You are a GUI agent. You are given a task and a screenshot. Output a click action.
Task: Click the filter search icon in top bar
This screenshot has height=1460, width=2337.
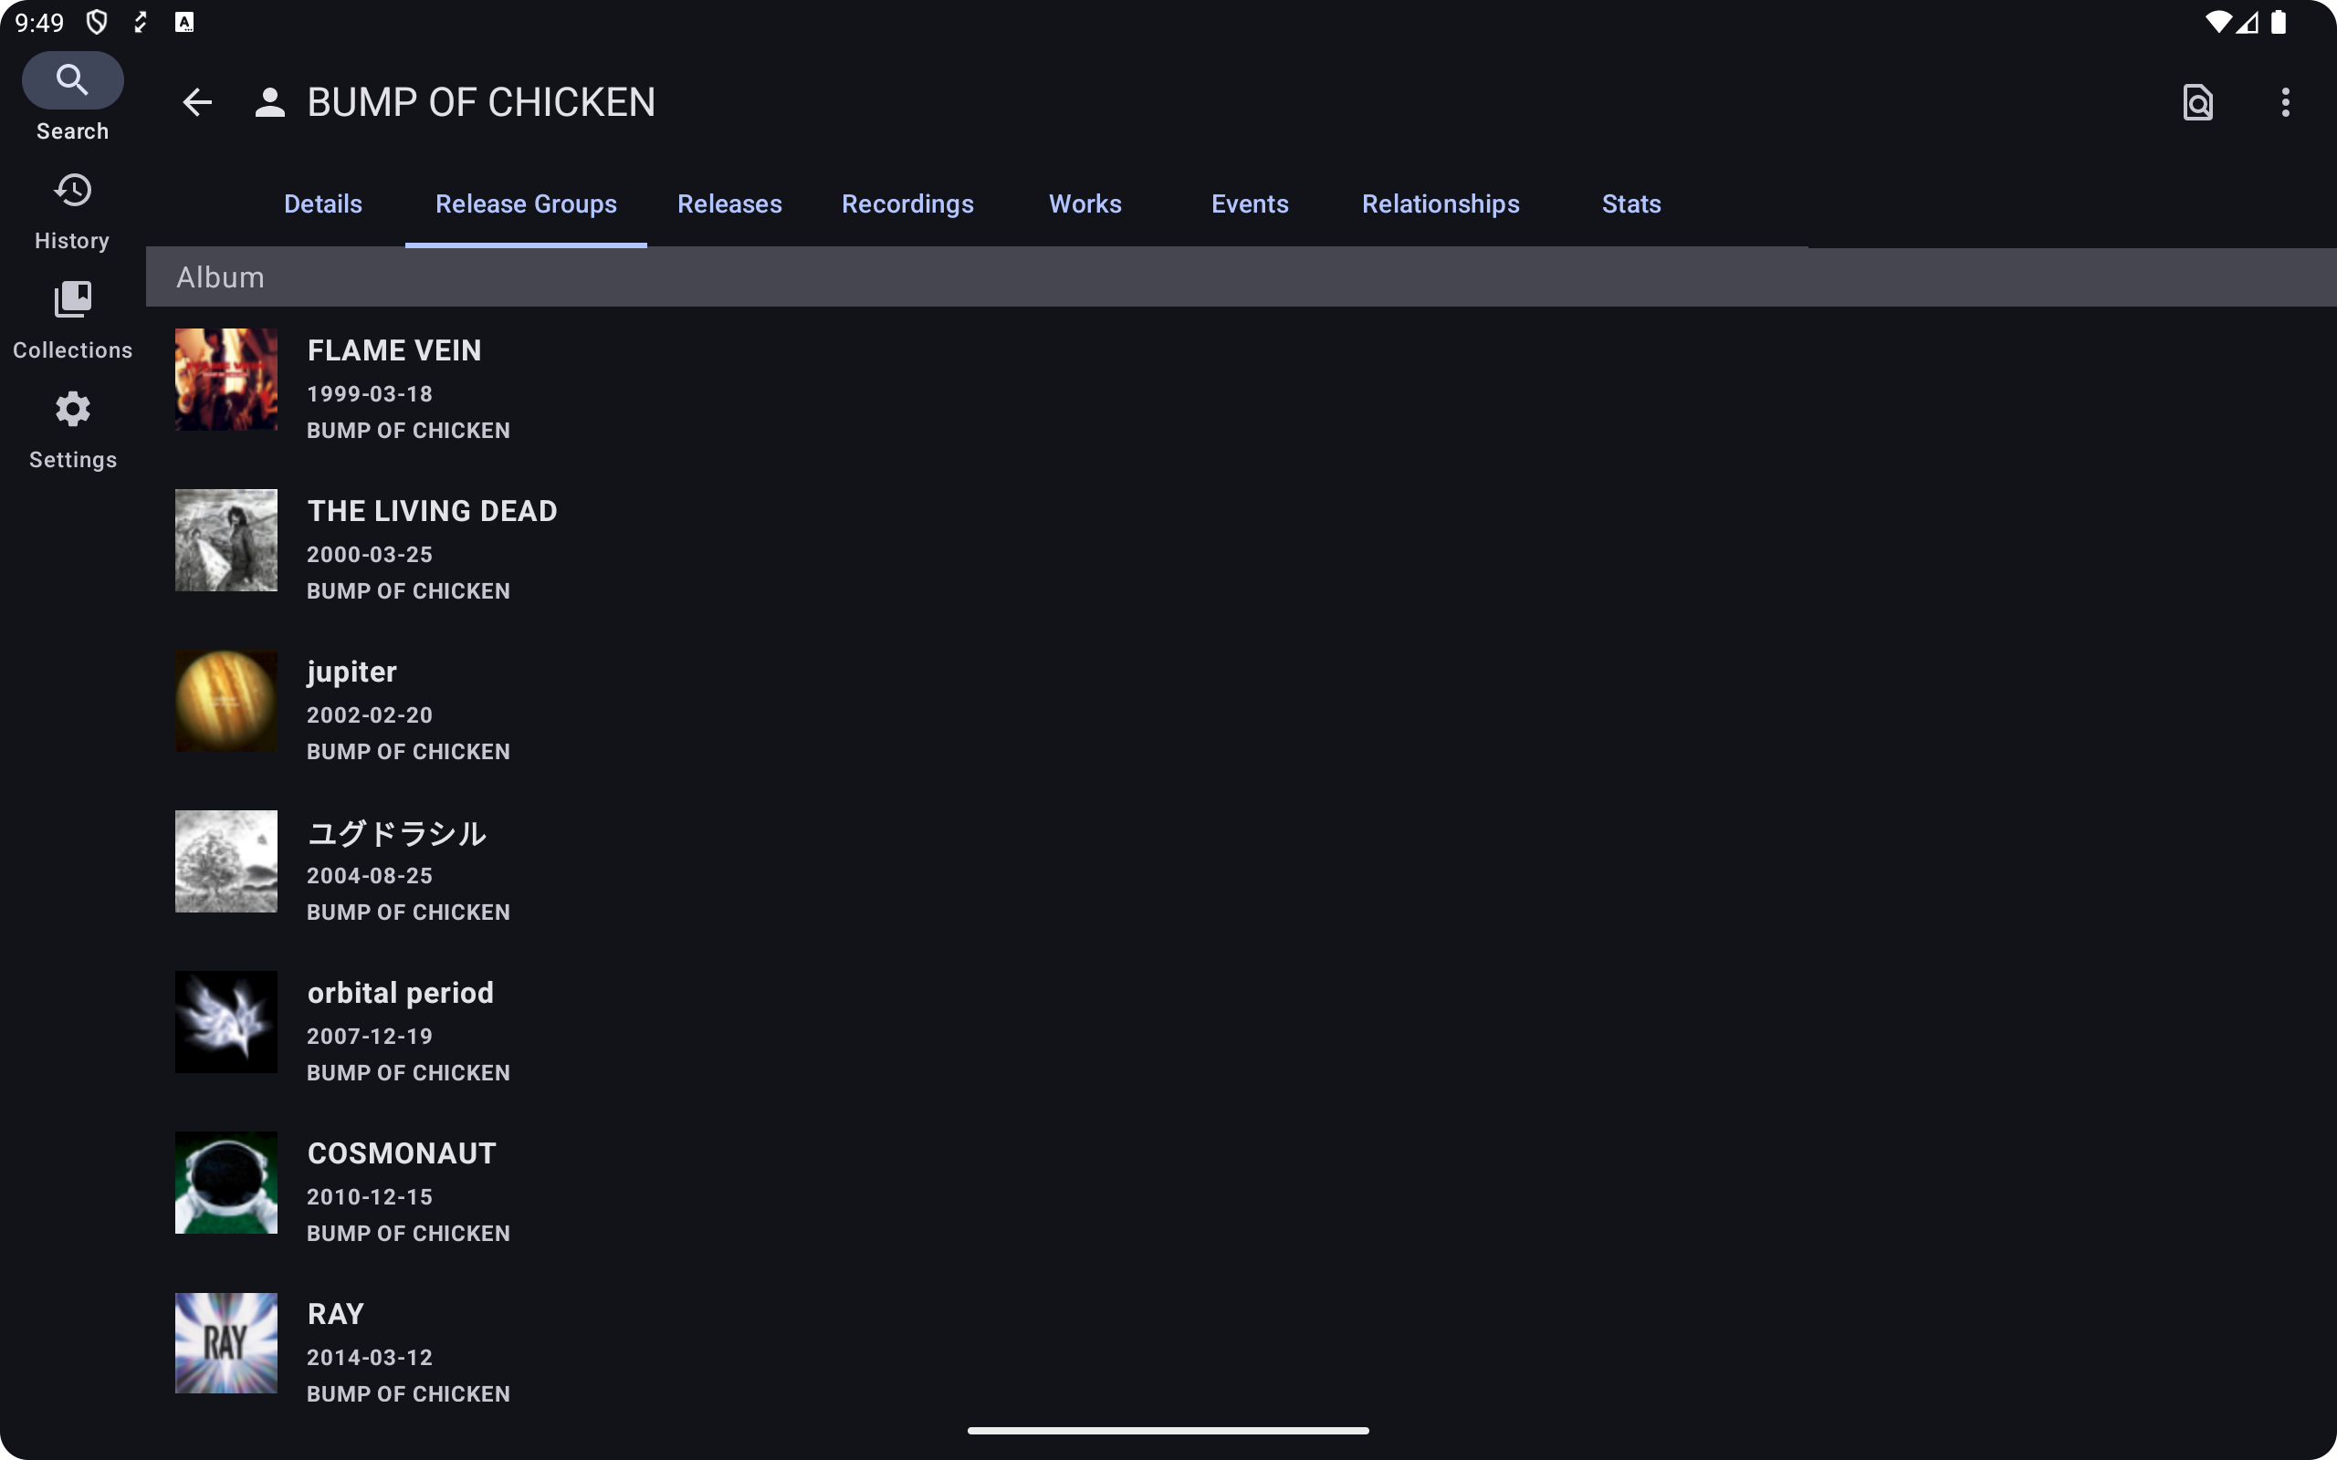click(2197, 102)
